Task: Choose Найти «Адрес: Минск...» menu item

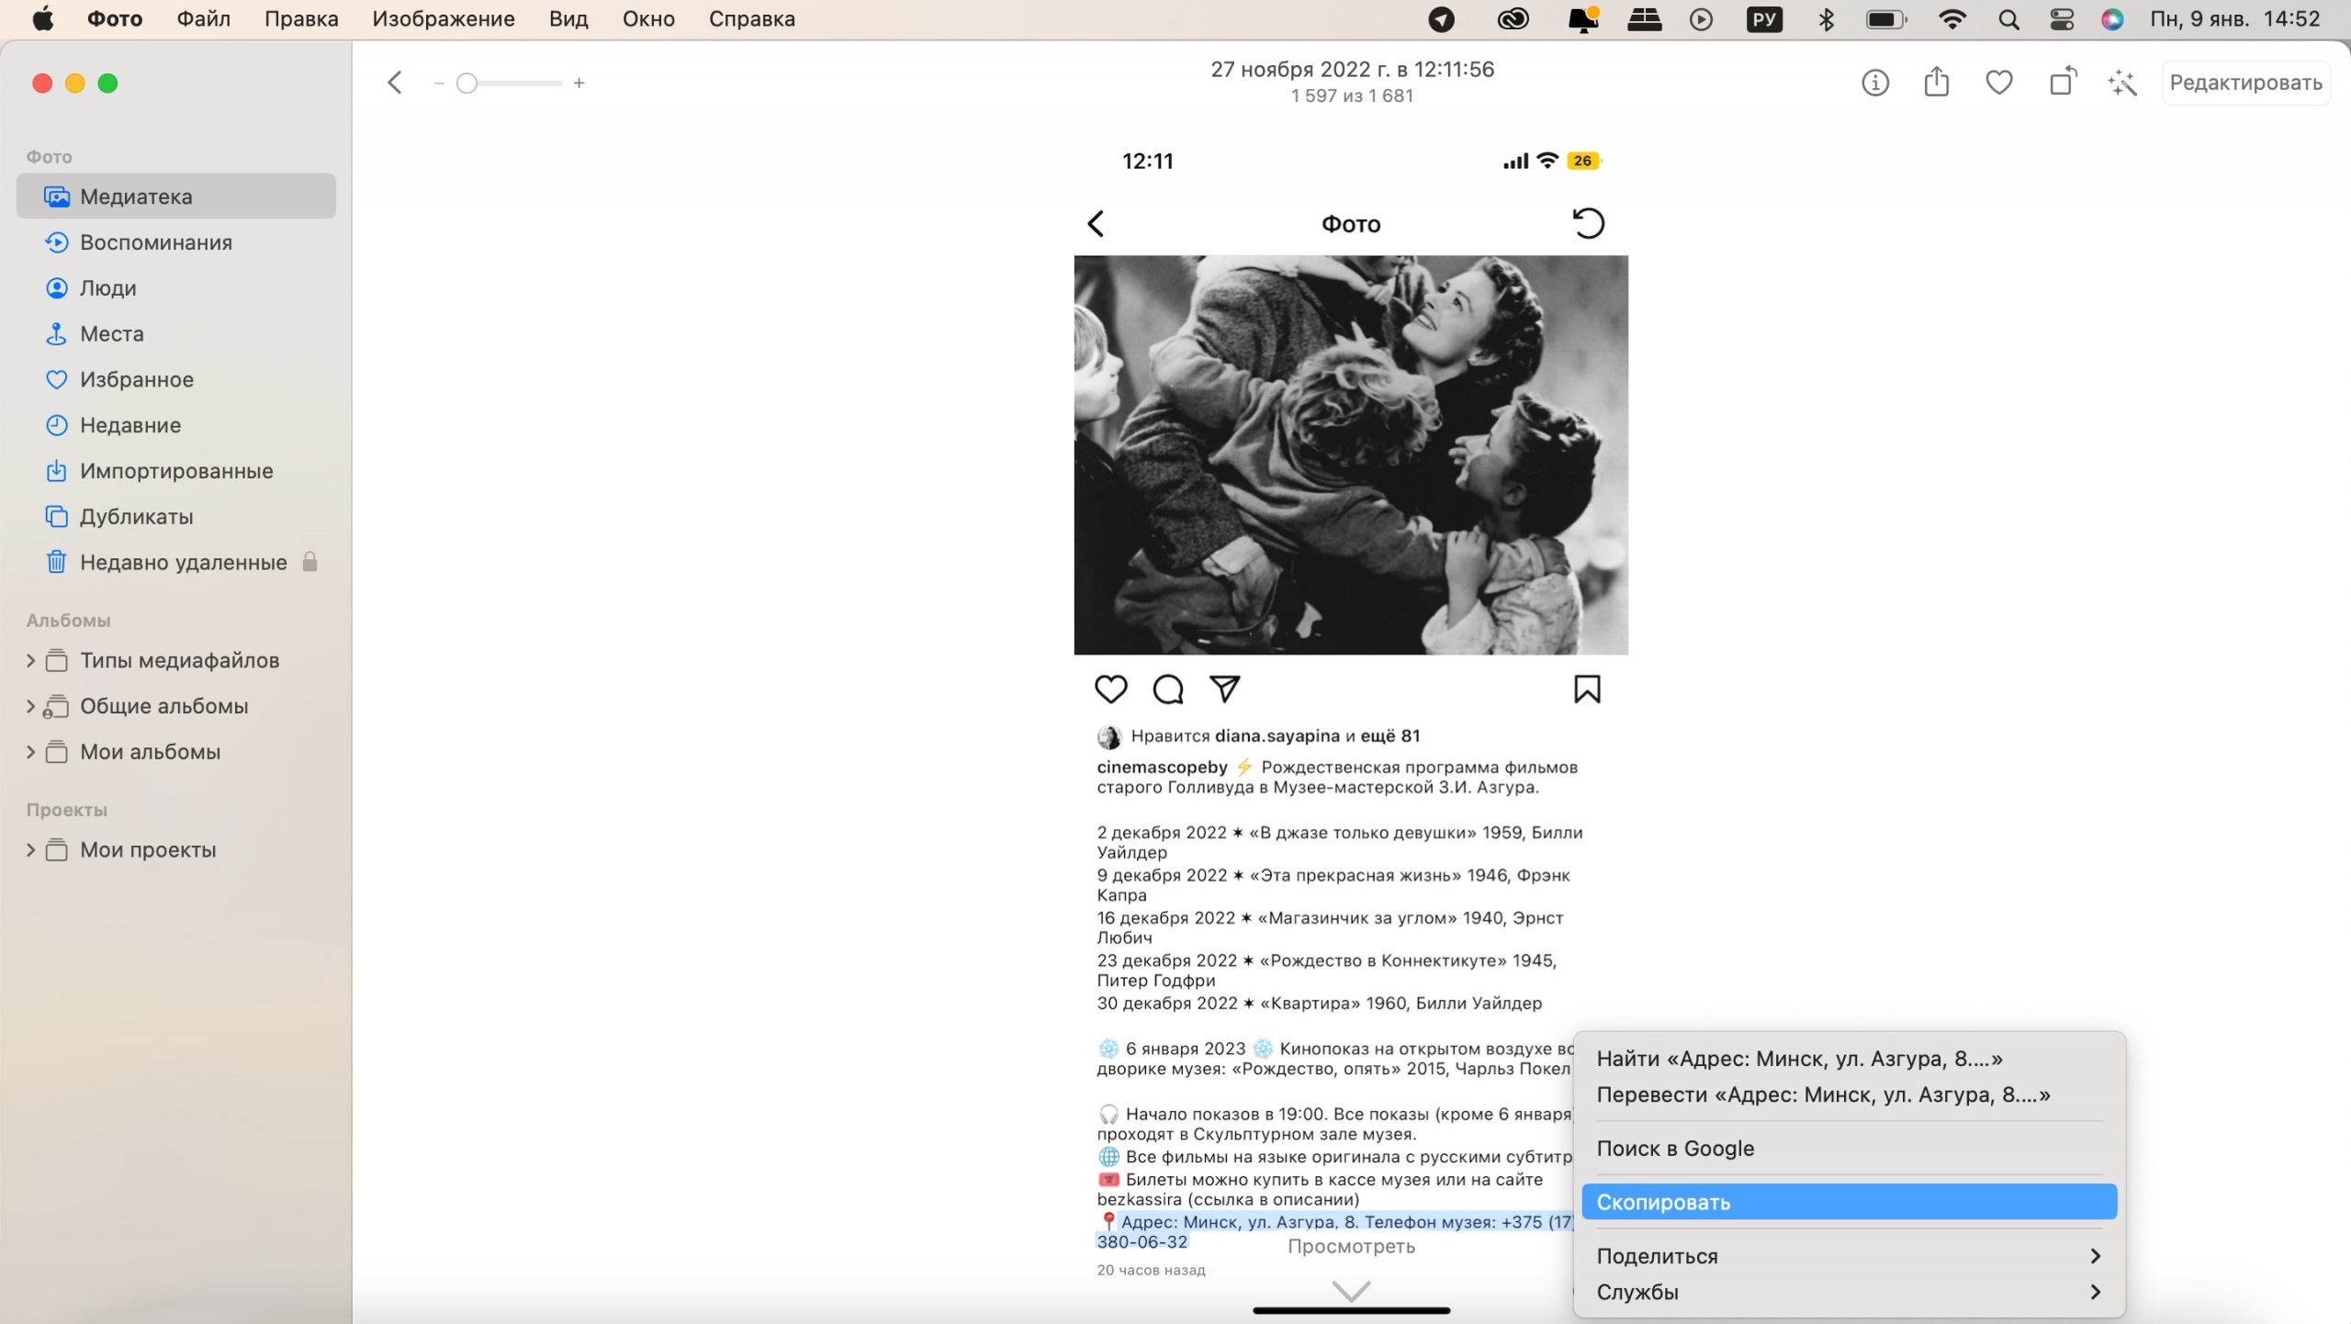Action: [1850, 1059]
